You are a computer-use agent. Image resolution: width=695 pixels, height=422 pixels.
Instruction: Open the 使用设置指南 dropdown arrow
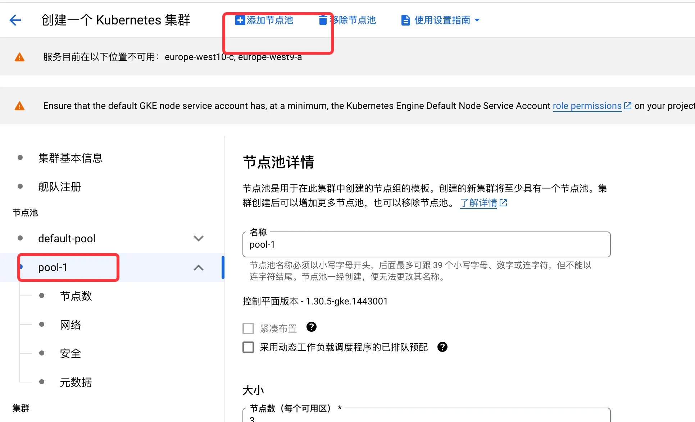click(477, 20)
